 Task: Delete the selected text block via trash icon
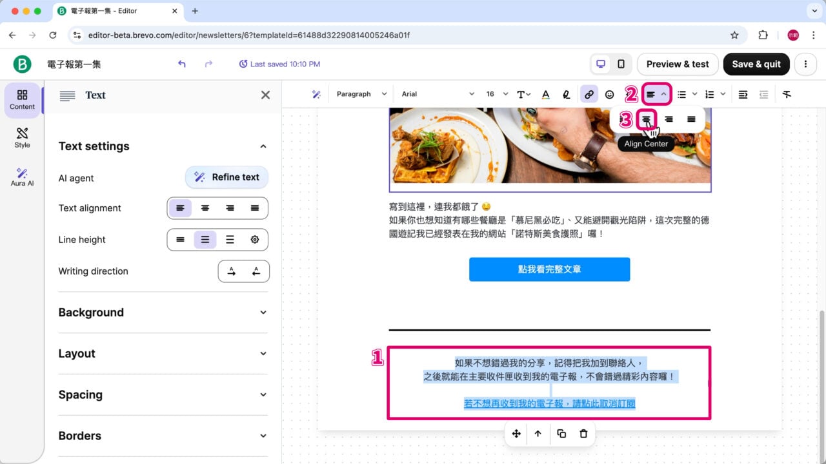[x=583, y=434]
